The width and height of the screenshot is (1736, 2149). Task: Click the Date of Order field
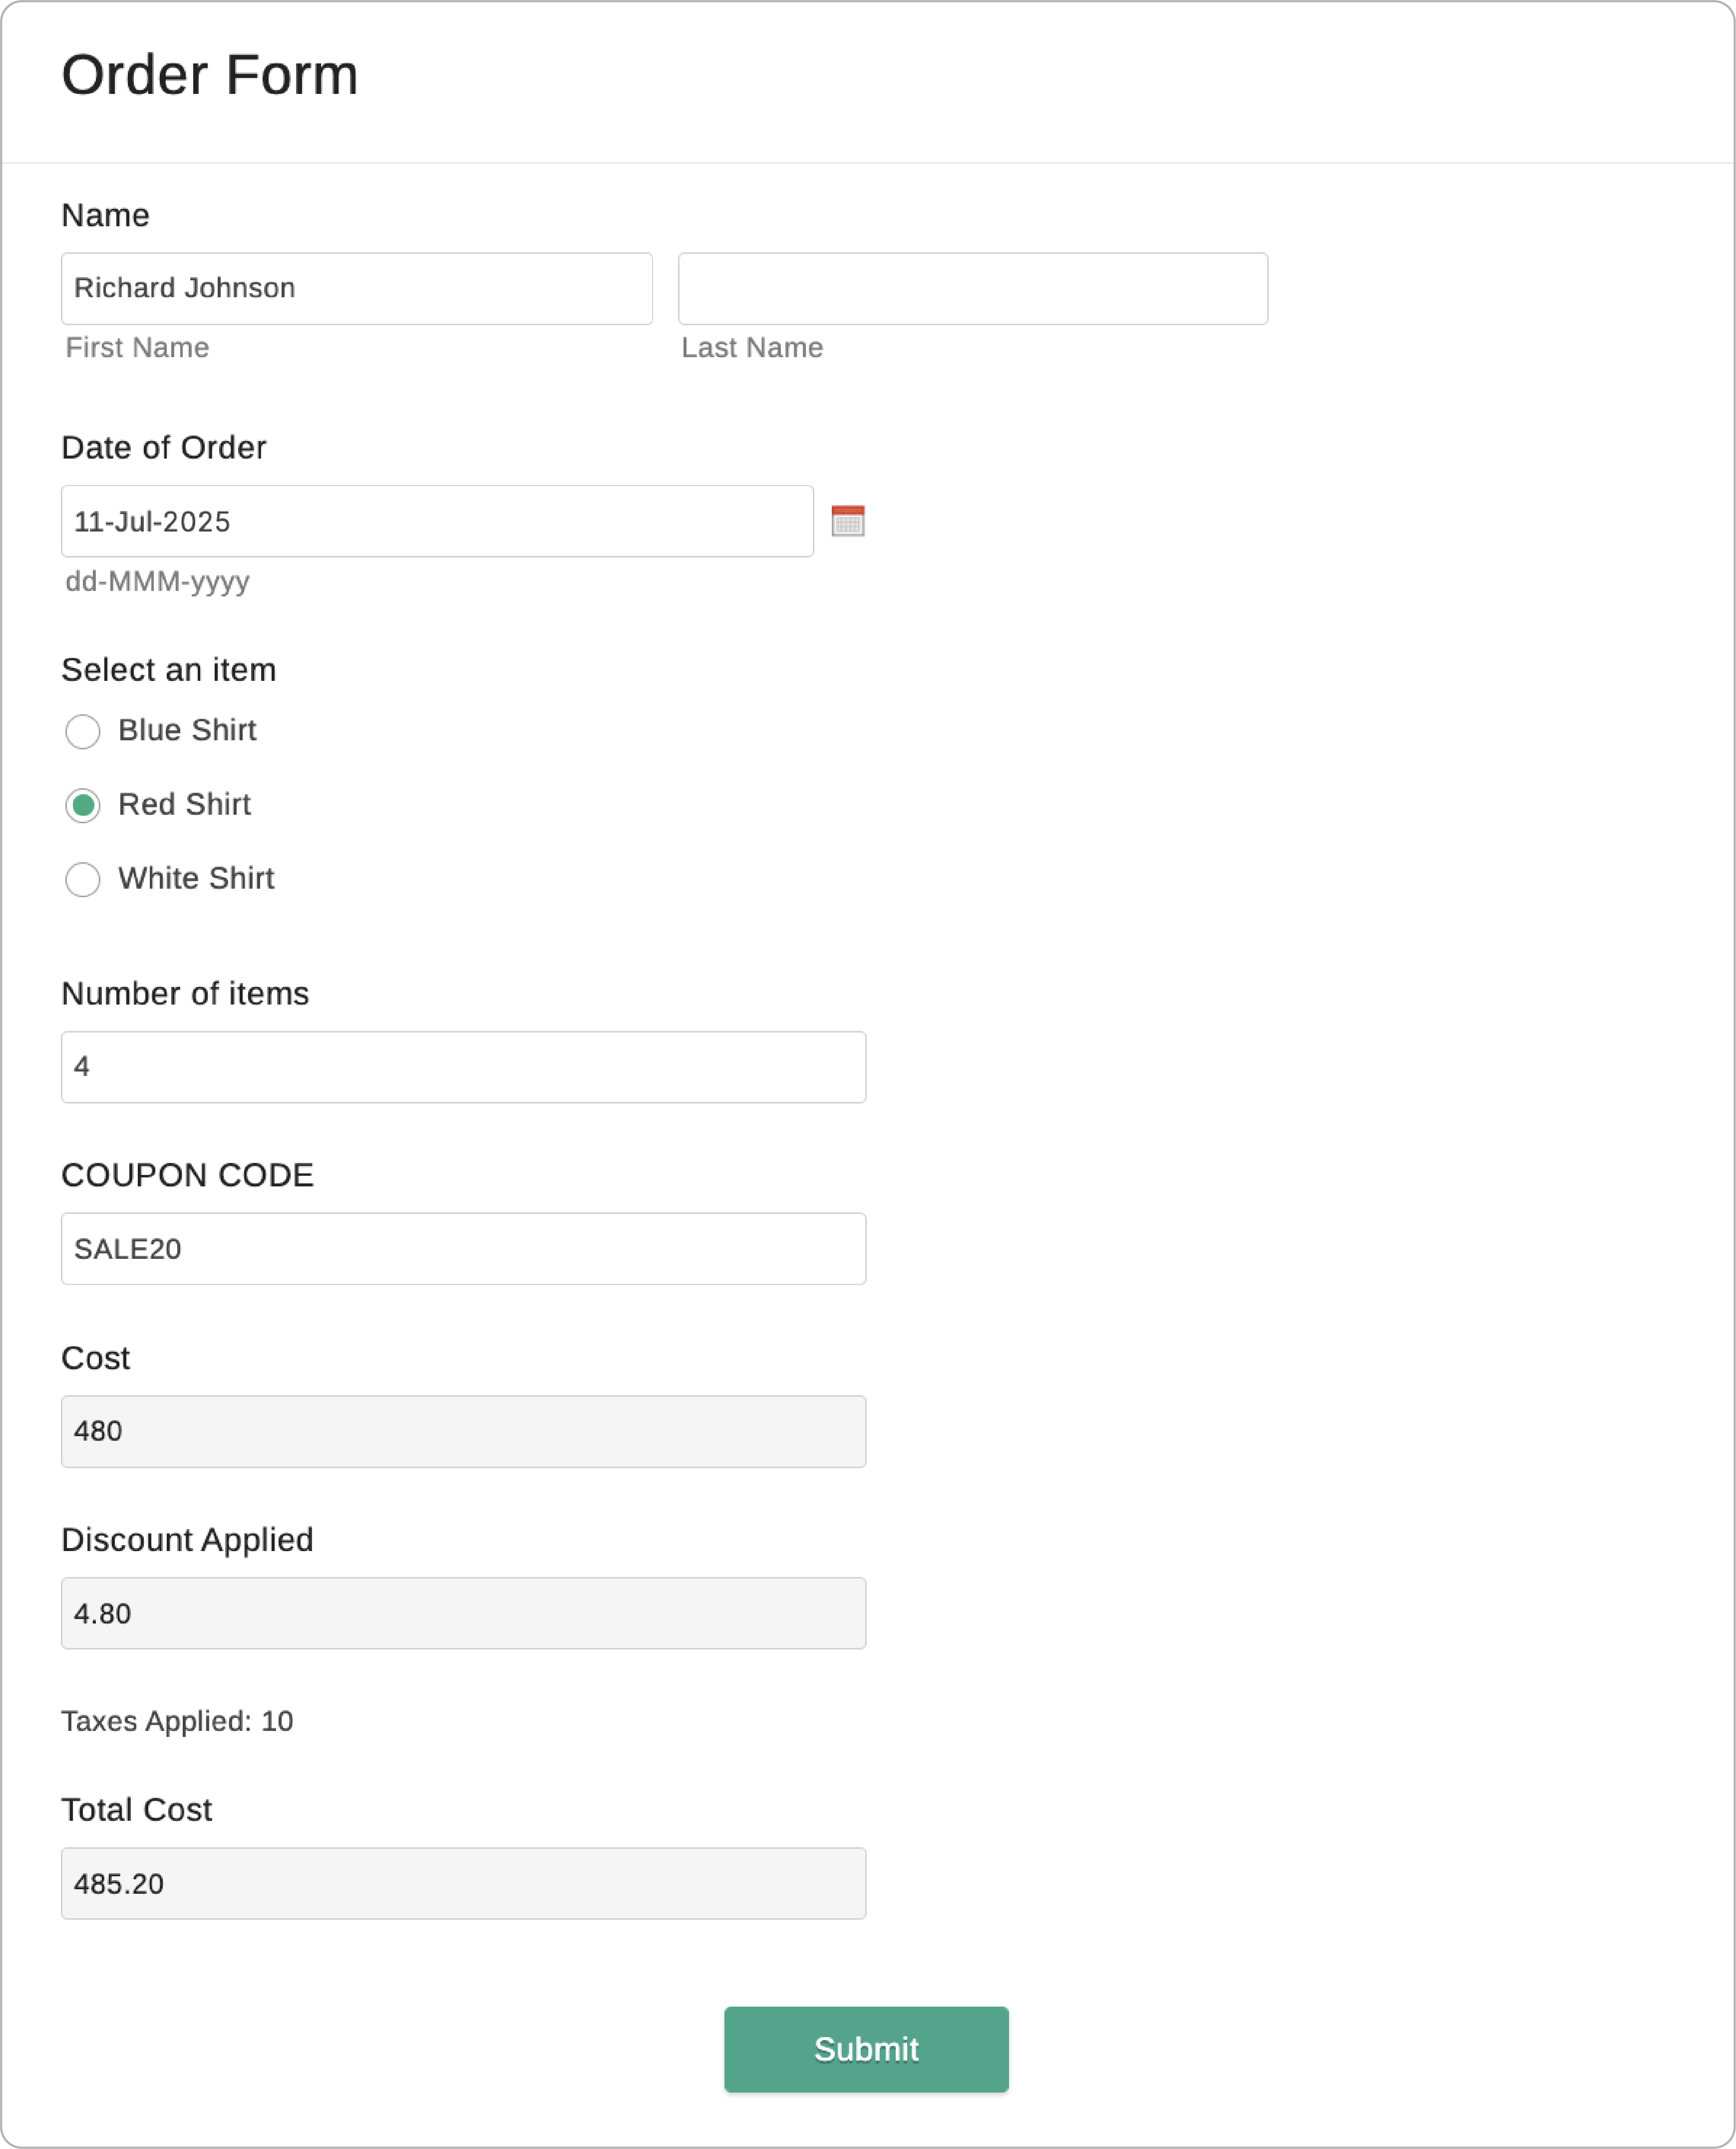pos(437,521)
